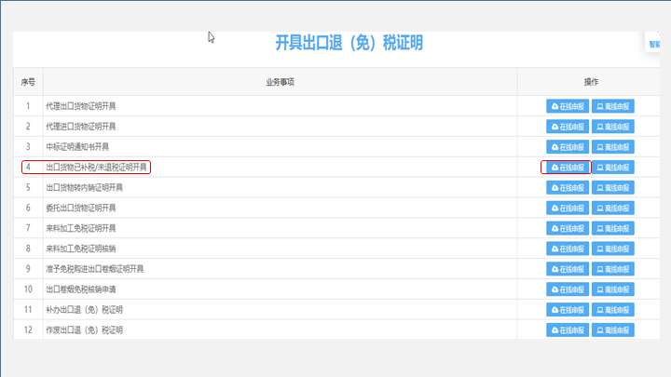Launch 在线申报 for 委托出口货物证明开具
This screenshot has height=377, width=671.
(x=568, y=209)
